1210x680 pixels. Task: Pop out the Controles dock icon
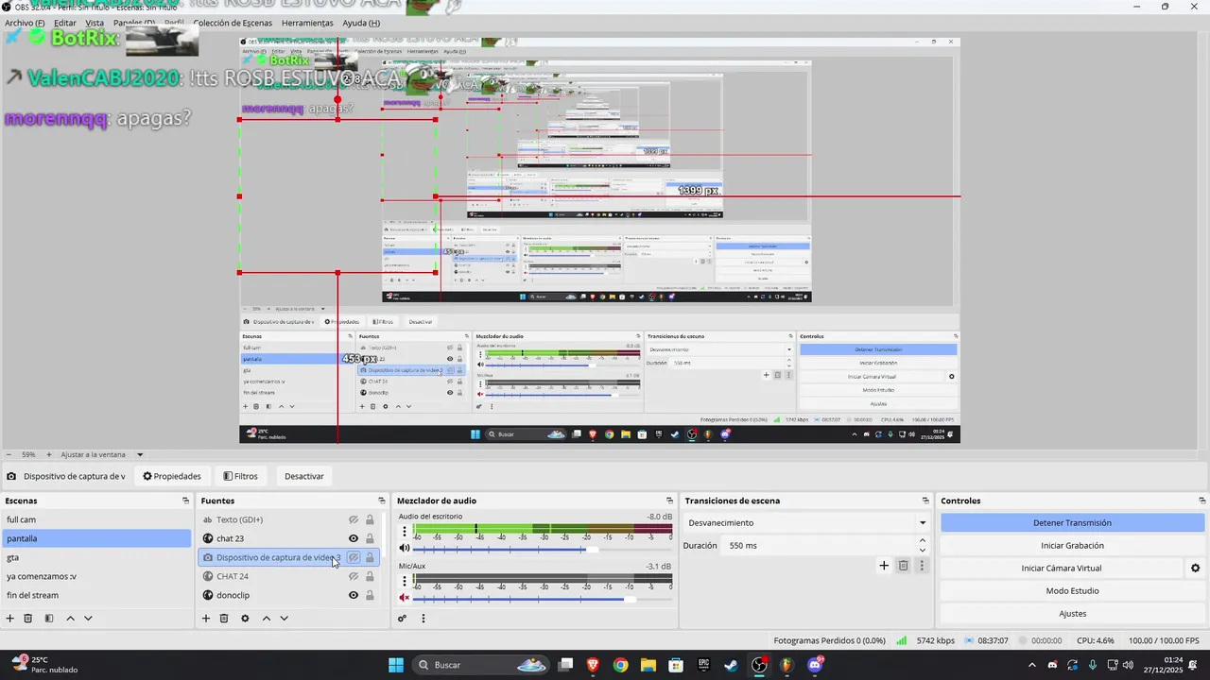tap(1202, 501)
